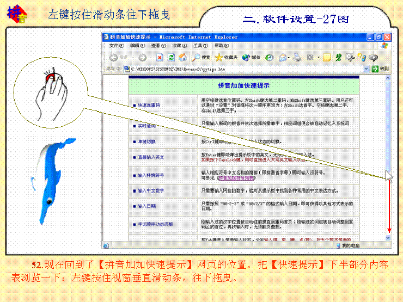Click the 输入特殊符号 row label
The width and height of the screenshot is (403, 302).
(151, 175)
